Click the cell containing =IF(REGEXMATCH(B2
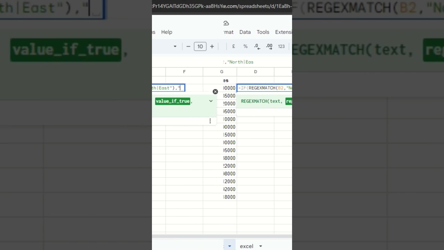The height and width of the screenshot is (250, 444). click(265, 88)
